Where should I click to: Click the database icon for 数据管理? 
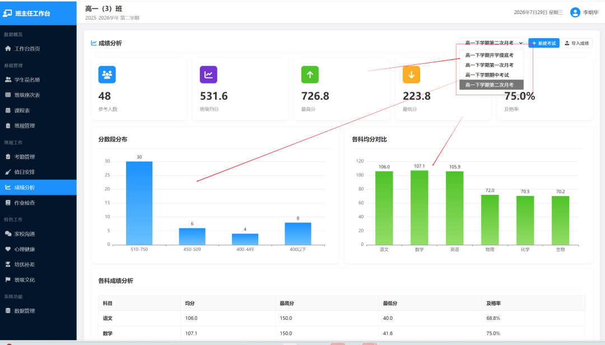click(x=8, y=311)
